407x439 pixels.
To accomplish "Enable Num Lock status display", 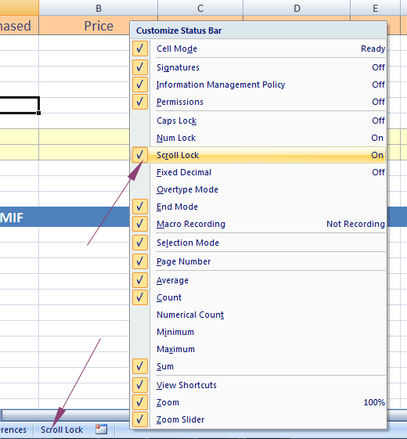I will coord(258,138).
